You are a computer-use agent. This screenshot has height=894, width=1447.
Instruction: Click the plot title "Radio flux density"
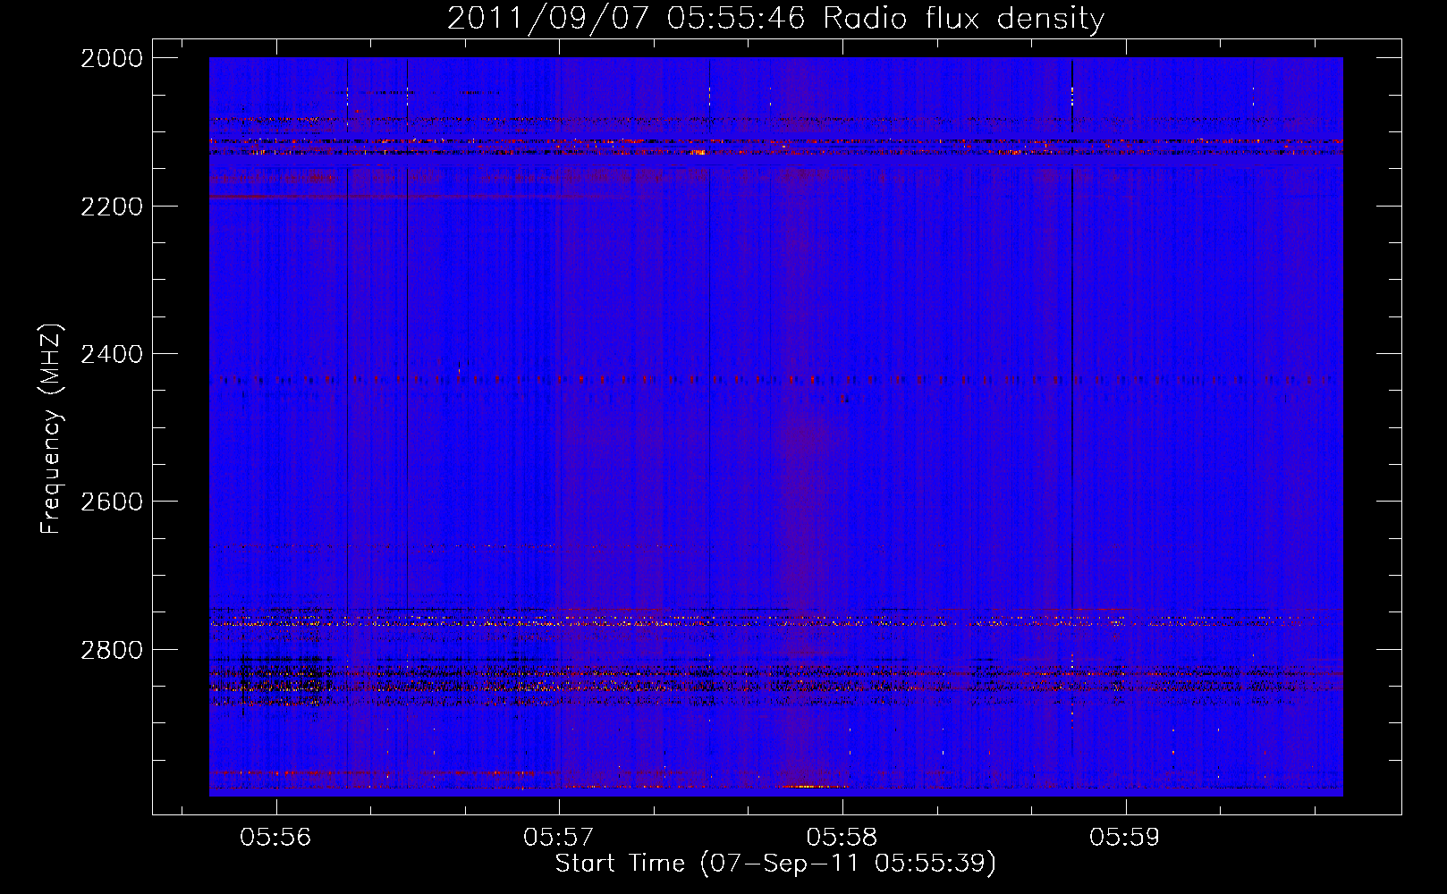[964, 18]
